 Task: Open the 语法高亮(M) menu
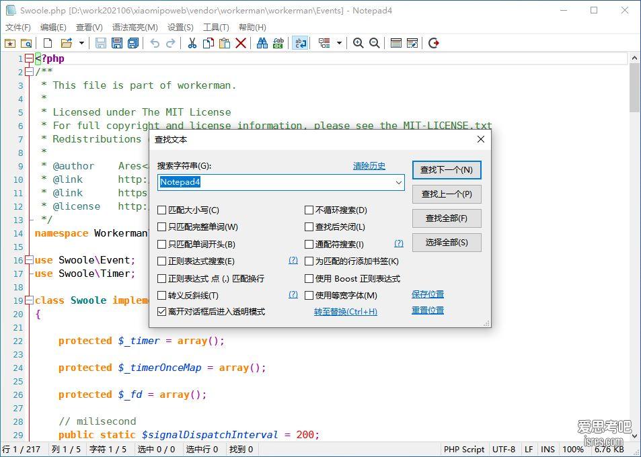click(x=135, y=28)
